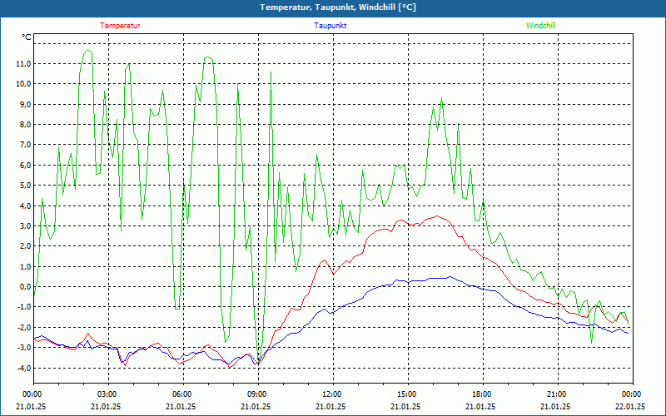This screenshot has width=666, height=416.
Task: Click the 4,0 y-axis value
Action: 25,206
